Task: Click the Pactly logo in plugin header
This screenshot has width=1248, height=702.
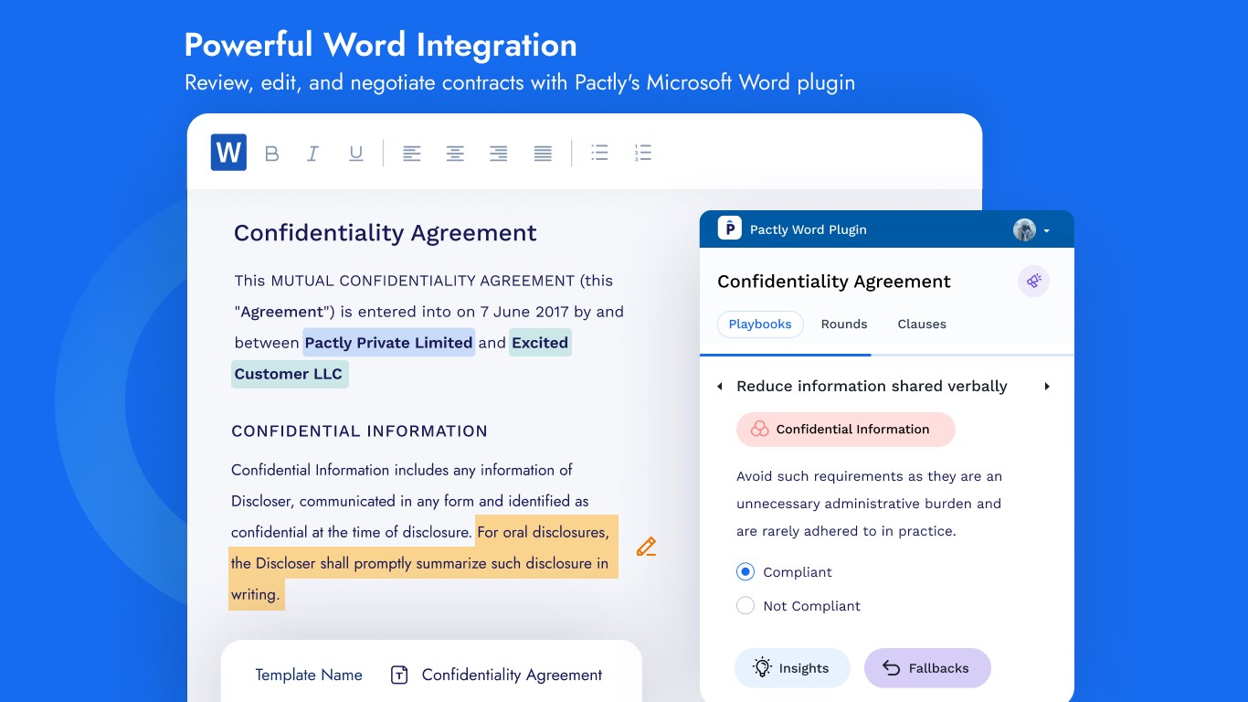Action: 729,229
